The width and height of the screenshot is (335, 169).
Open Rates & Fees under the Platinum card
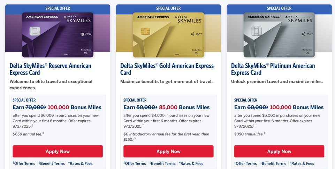(302, 163)
